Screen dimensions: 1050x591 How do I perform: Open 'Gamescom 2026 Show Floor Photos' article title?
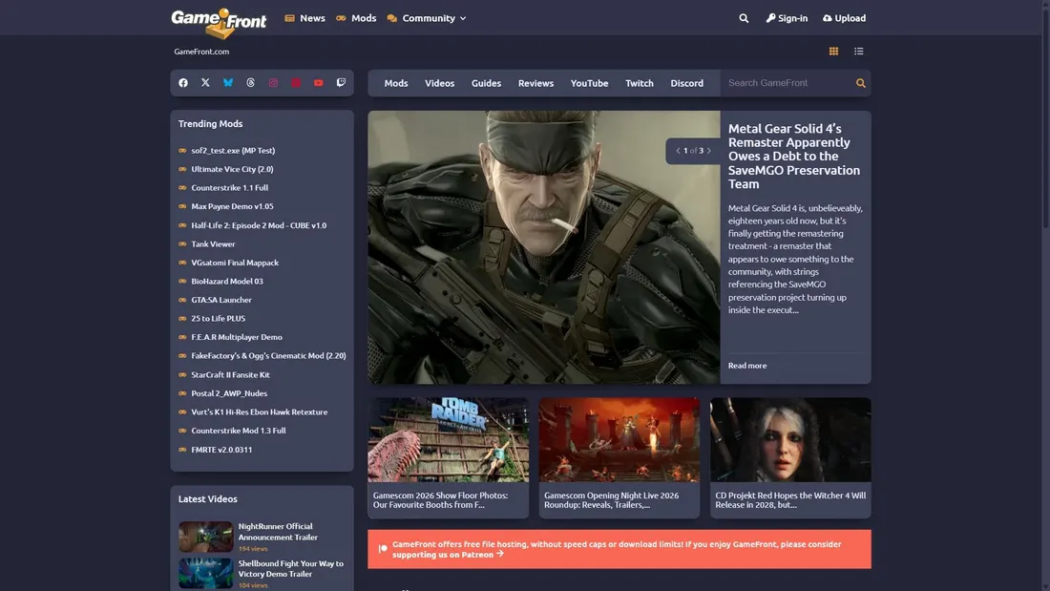[x=441, y=500]
